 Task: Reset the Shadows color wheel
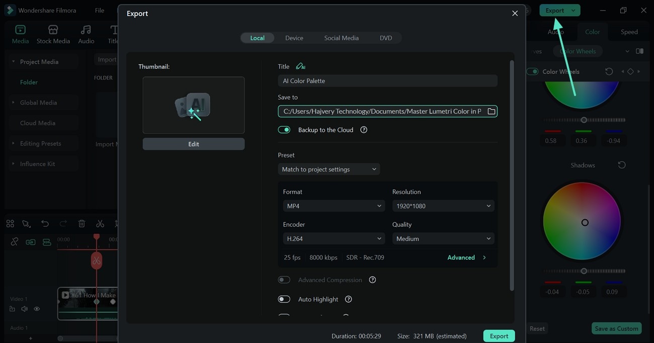tap(622, 165)
